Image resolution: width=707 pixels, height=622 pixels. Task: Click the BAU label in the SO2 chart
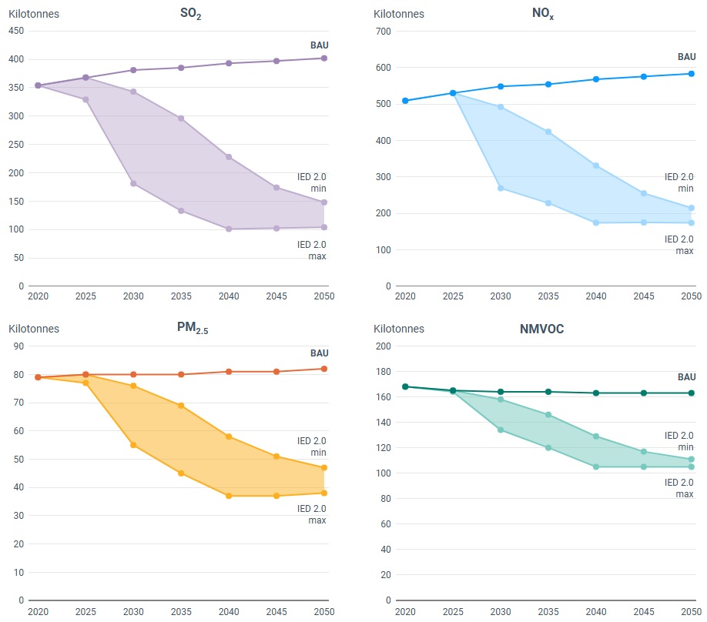pos(319,45)
